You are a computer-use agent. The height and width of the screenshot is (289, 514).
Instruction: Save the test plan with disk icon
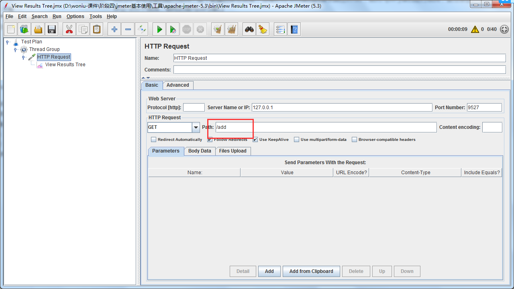pos(52,29)
